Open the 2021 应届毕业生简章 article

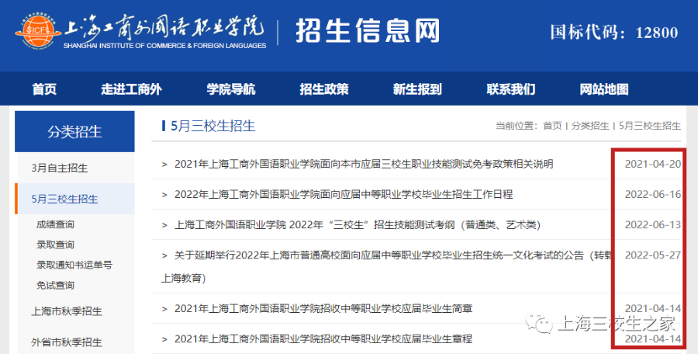click(323, 308)
